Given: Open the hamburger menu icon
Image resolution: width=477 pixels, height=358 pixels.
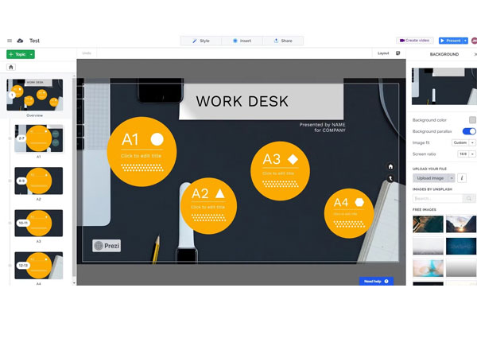Looking at the screenshot, I should [x=10, y=41].
